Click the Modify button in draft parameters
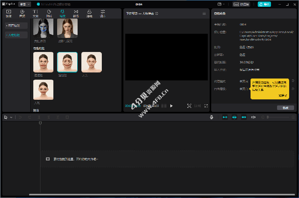 point(285,108)
